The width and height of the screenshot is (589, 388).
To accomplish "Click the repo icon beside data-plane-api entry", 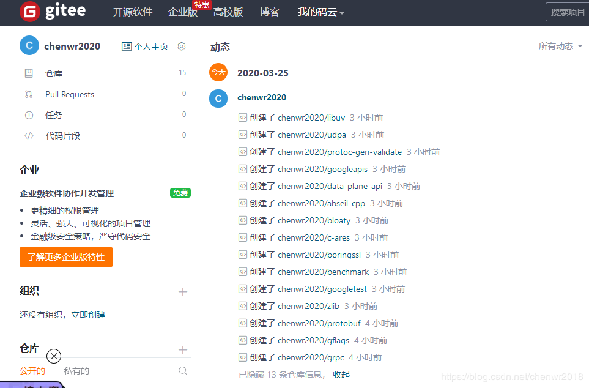I will (x=243, y=185).
